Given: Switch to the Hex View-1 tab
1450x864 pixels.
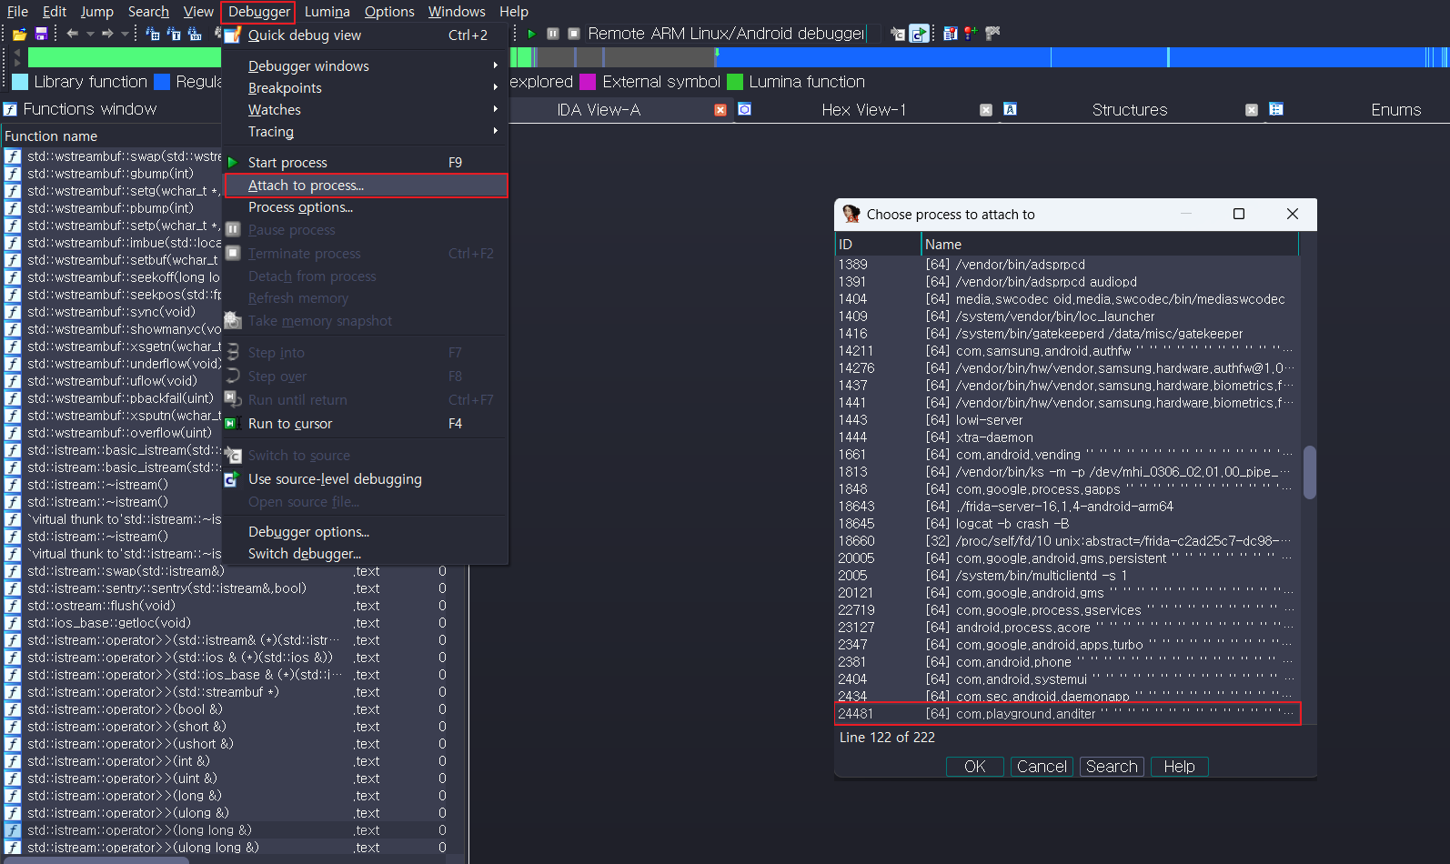Looking at the screenshot, I should 863,110.
